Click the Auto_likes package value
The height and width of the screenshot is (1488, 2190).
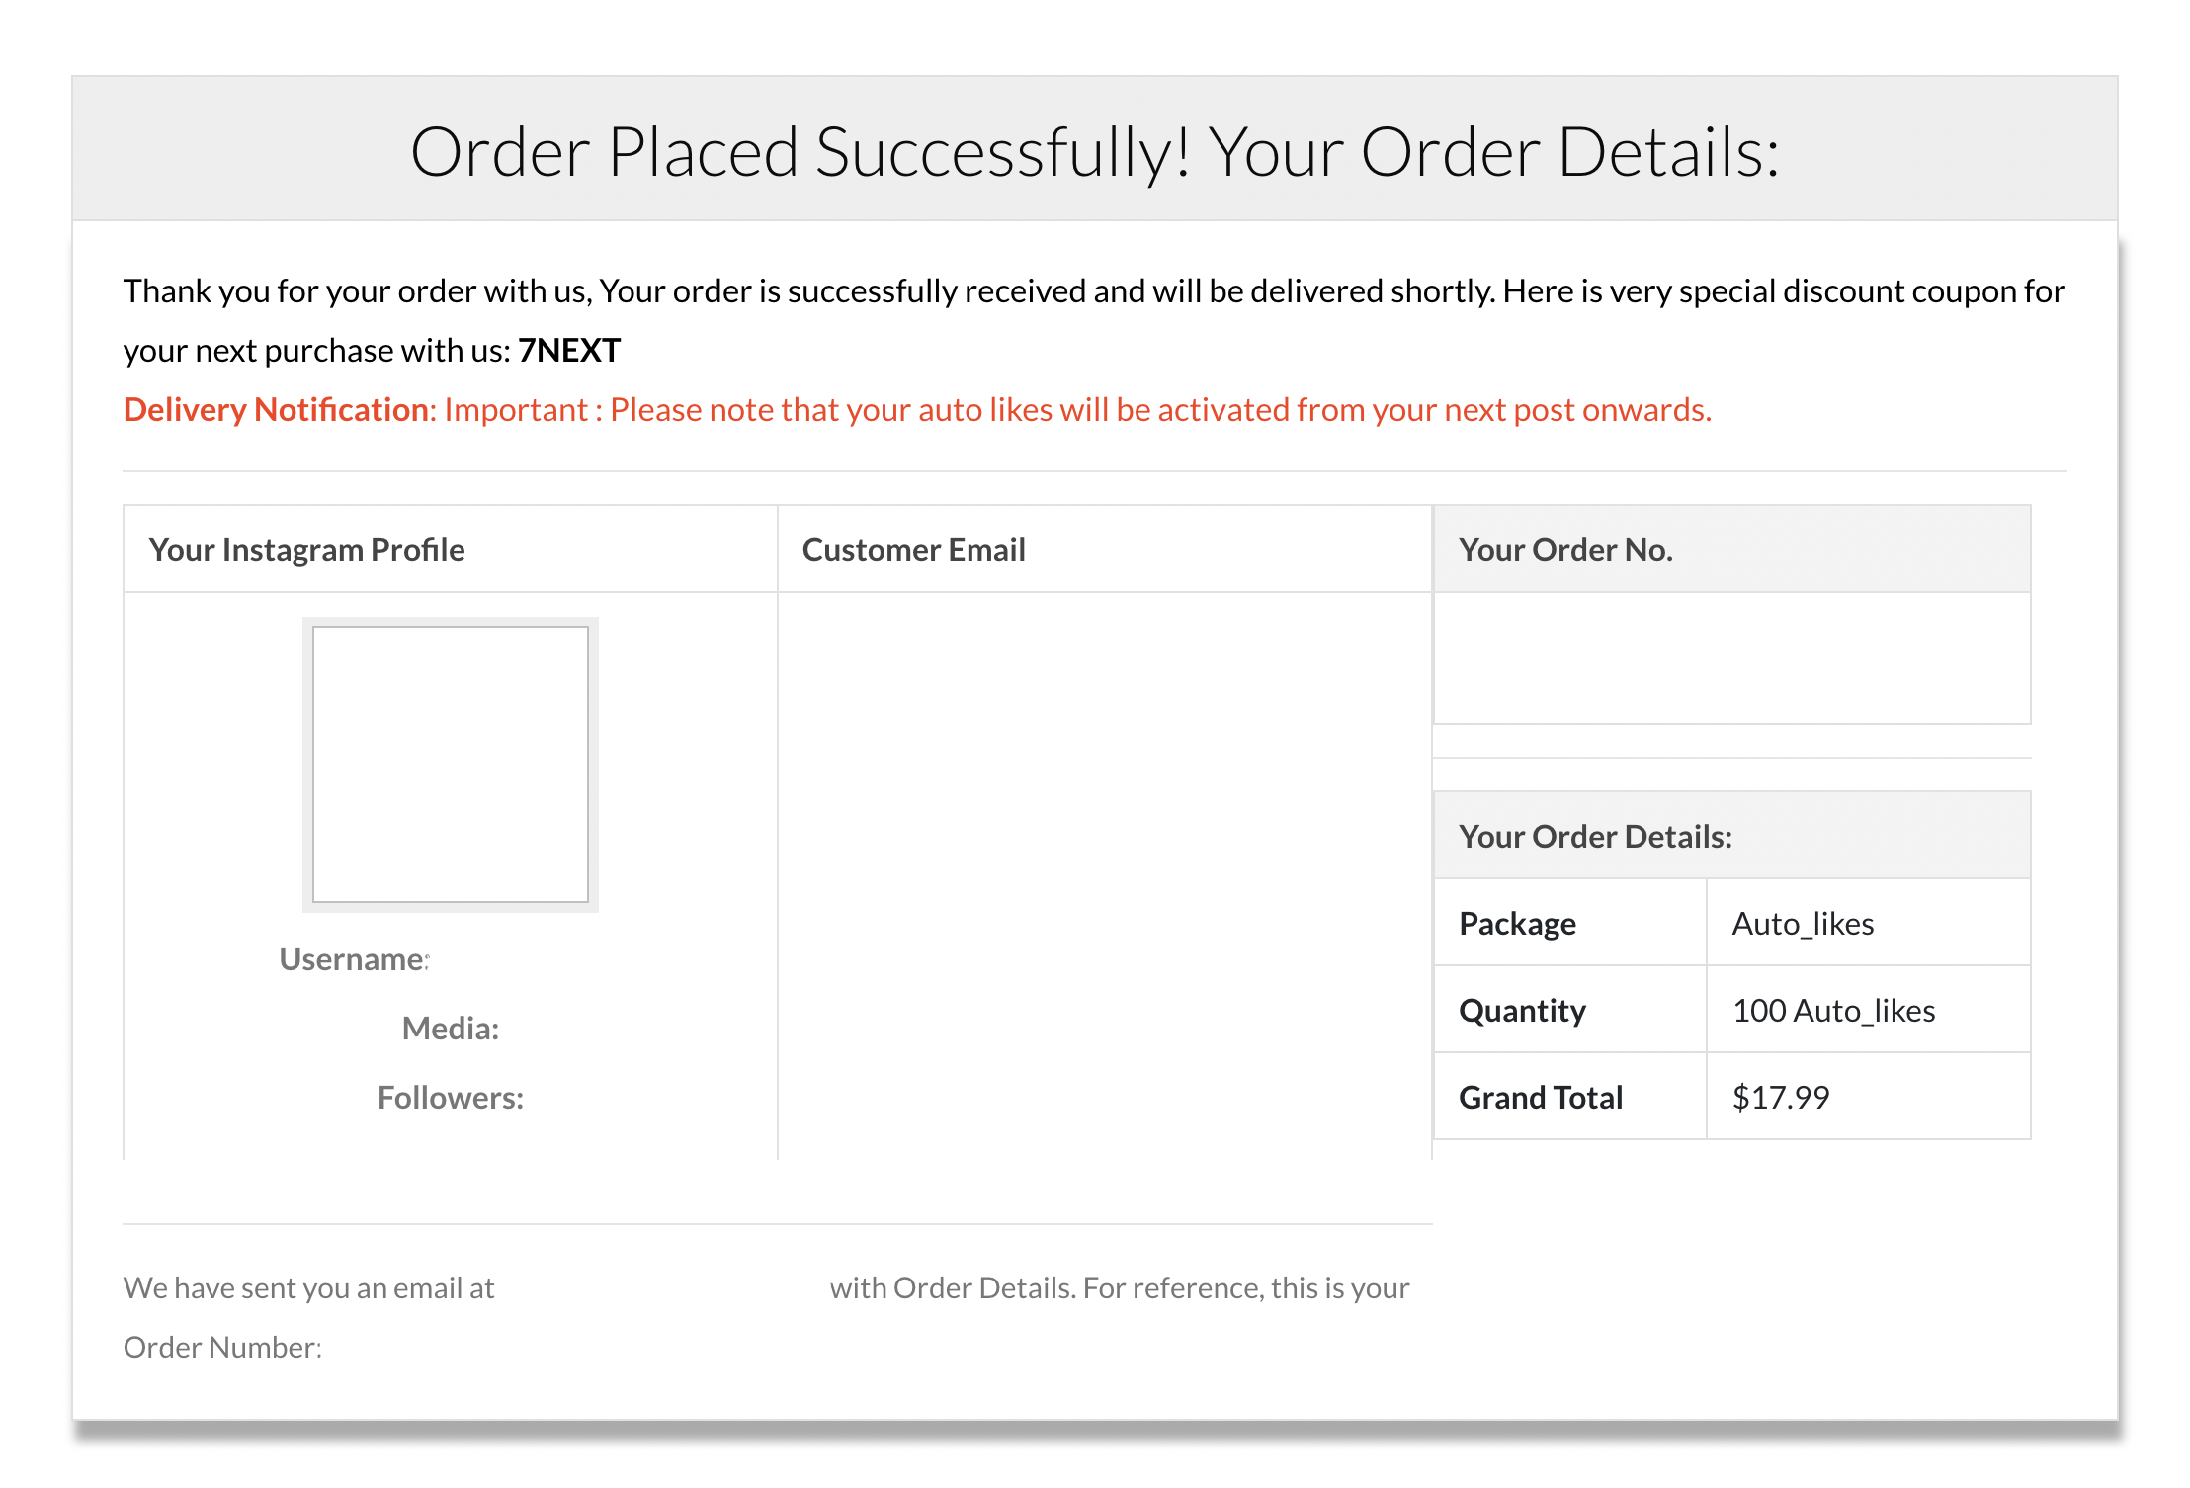[1803, 923]
